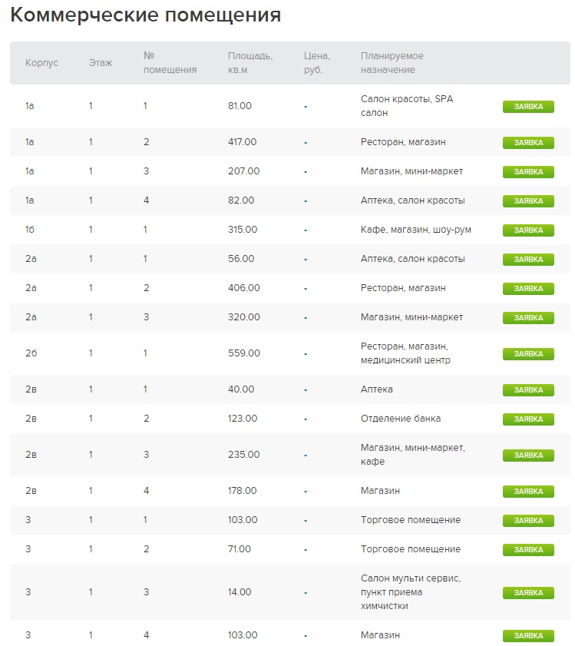Click ЗАЯВКА for the 178.00 Магазин row
The width and height of the screenshot is (575, 646).
click(x=527, y=492)
